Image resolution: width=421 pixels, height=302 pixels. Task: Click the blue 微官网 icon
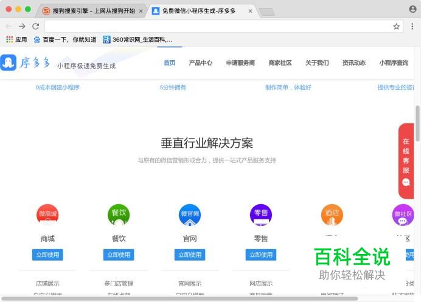click(190, 214)
